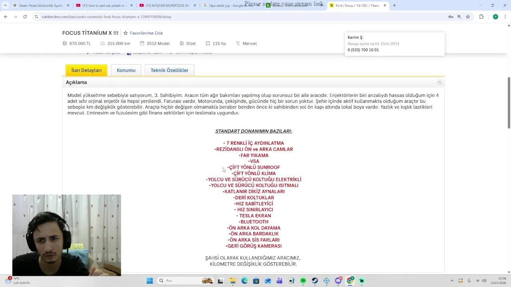Reload the sahibinden page

click(25, 17)
